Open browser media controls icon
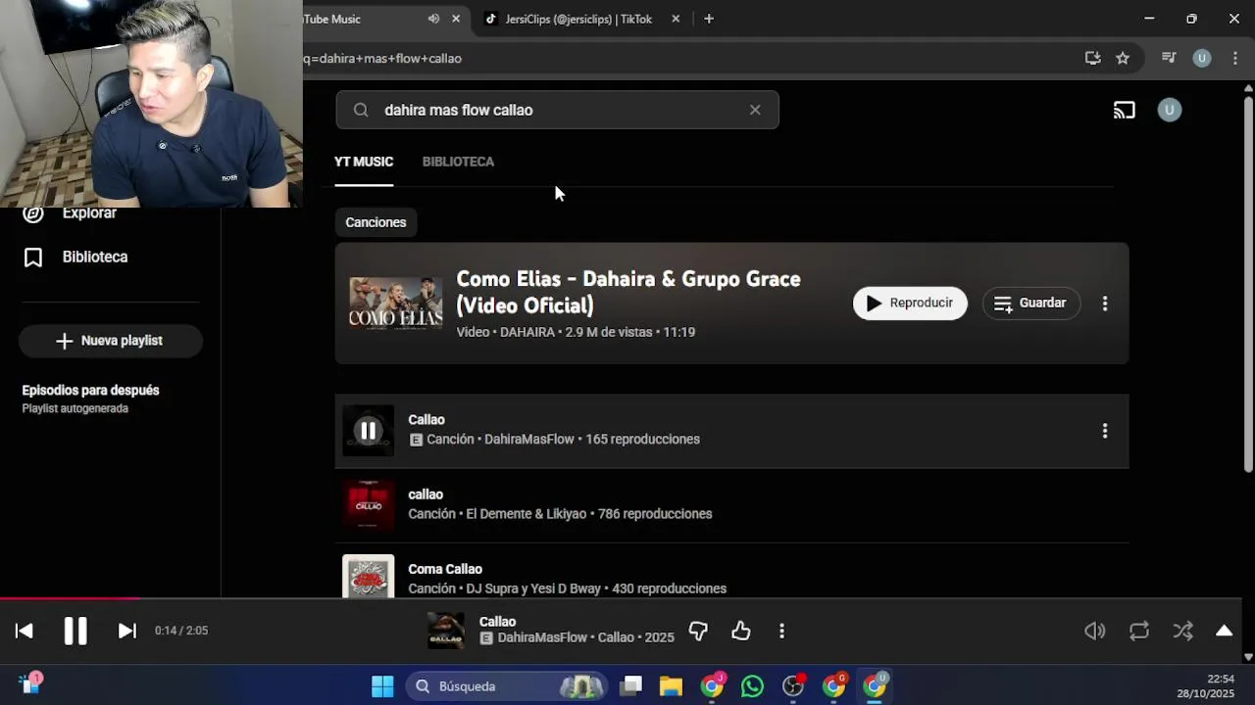Viewport: 1255px width, 705px height. (1169, 58)
